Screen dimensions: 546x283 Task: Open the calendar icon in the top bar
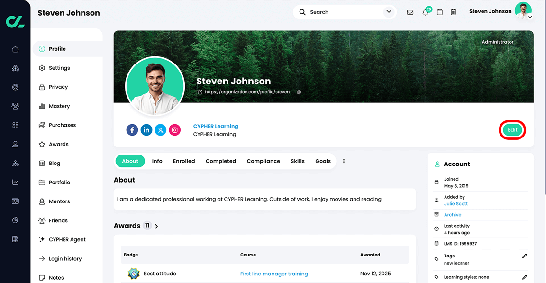tap(439, 12)
